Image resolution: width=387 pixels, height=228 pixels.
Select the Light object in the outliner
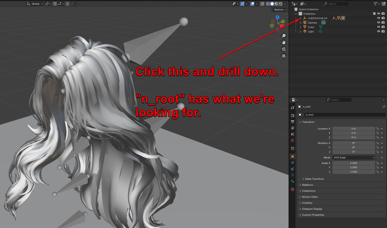coord(311,32)
